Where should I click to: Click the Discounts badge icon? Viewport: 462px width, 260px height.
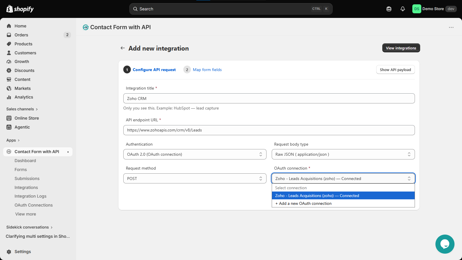click(x=9, y=70)
